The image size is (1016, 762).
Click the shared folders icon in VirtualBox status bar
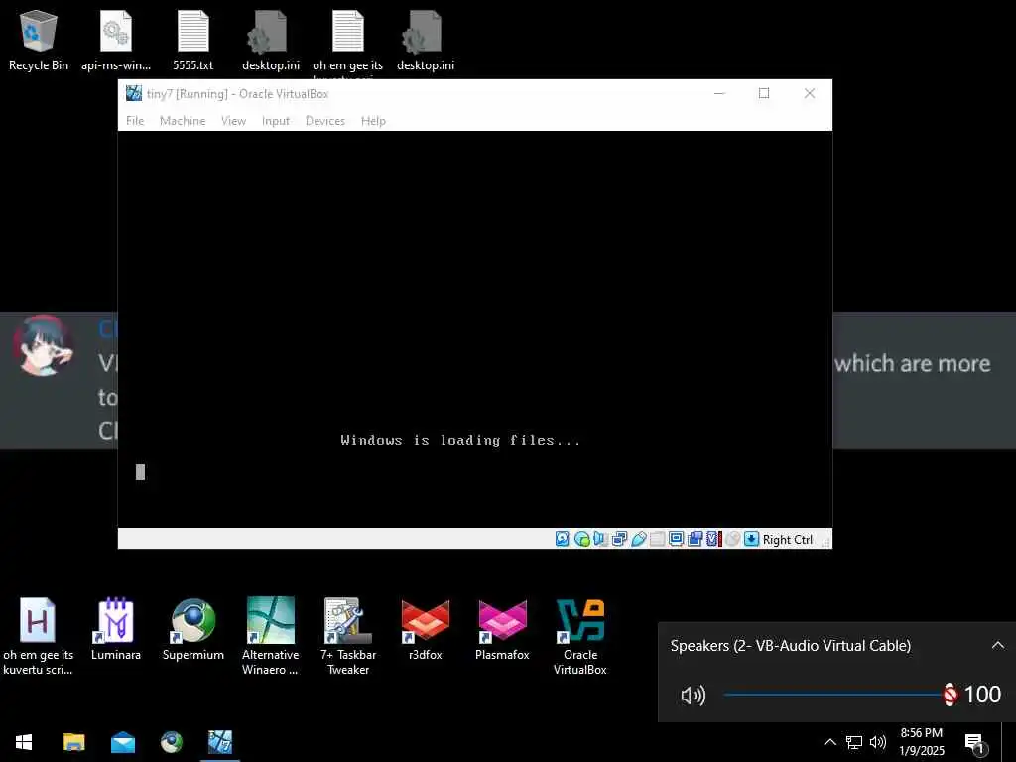[x=657, y=539]
